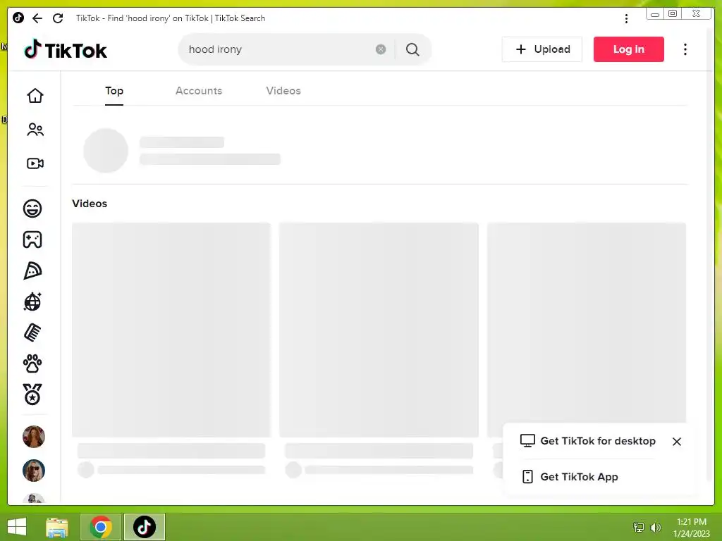Select the Dance disco ball category
This screenshot has width=722, height=541.
(32, 301)
